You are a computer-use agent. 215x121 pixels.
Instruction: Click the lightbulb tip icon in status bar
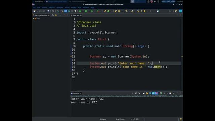point(181,119)
